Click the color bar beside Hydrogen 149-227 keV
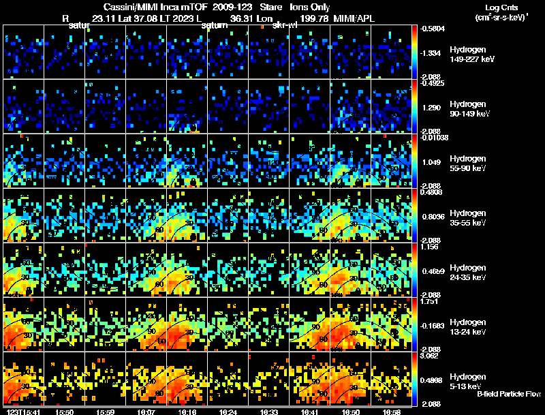The width and height of the screenshot is (545, 415). pyautogui.click(x=414, y=52)
